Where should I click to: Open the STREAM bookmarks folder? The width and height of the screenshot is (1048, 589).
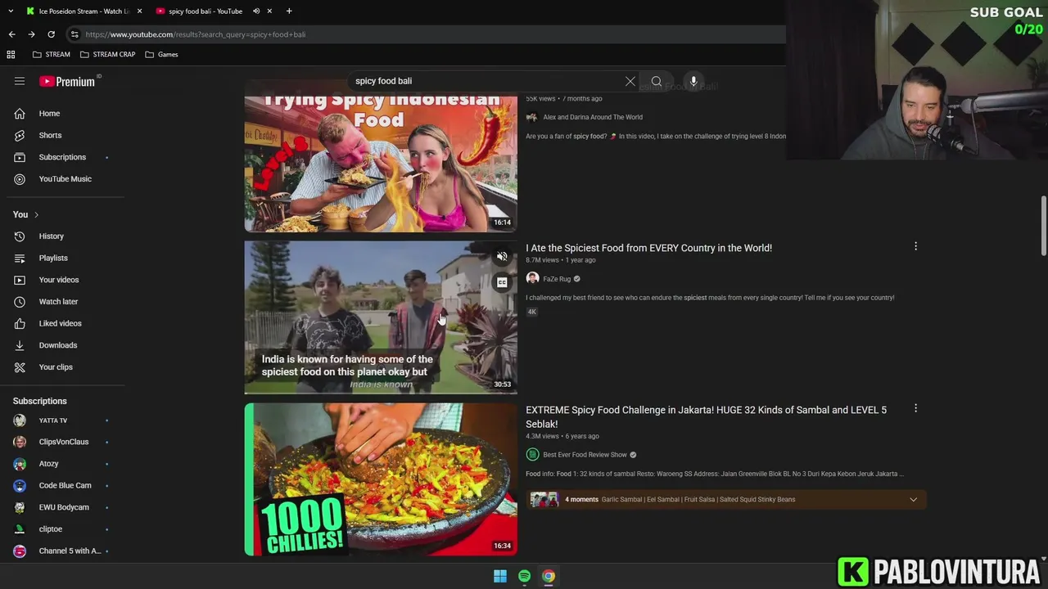pyautogui.click(x=52, y=54)
